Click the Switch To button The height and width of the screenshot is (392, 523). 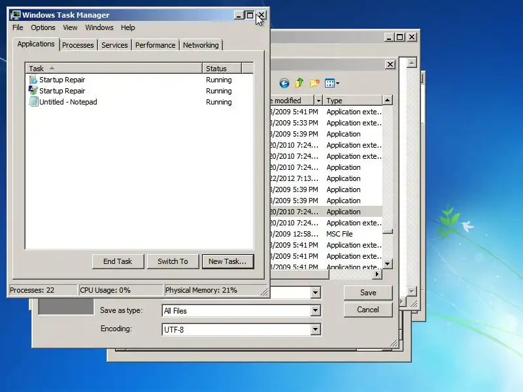[173, 261]
